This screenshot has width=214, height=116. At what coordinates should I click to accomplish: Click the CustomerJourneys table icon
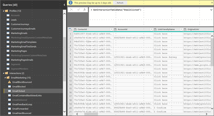click(x=8, y=24)
